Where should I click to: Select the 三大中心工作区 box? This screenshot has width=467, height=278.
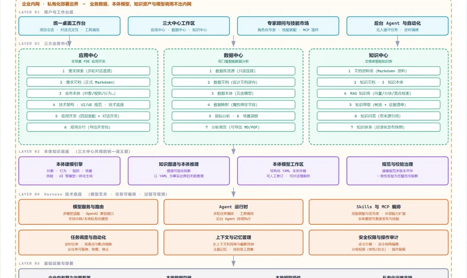click(x=179, y=26)
